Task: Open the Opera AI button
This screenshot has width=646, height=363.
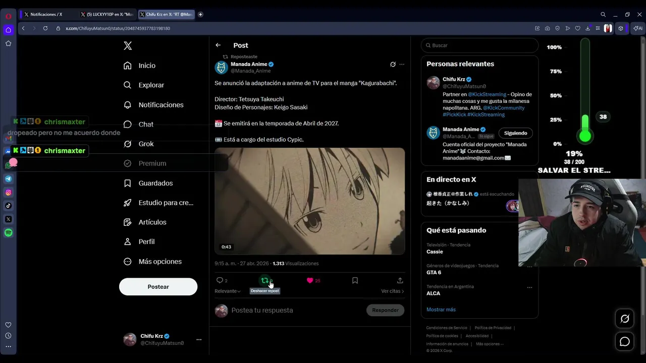Action: (x=638, y=28)
